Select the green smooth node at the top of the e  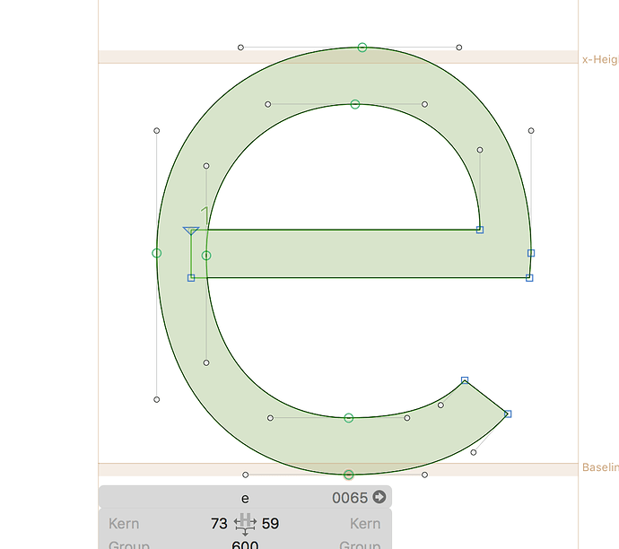click(362, 48)
